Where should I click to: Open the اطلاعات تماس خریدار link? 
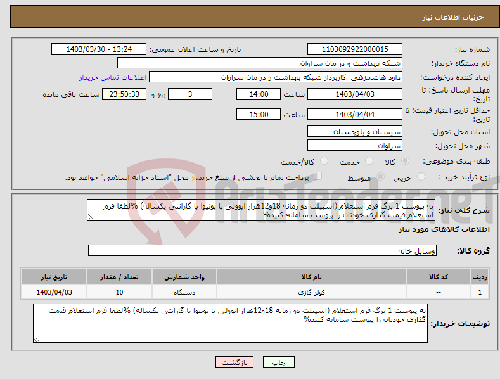click(113, 77)
